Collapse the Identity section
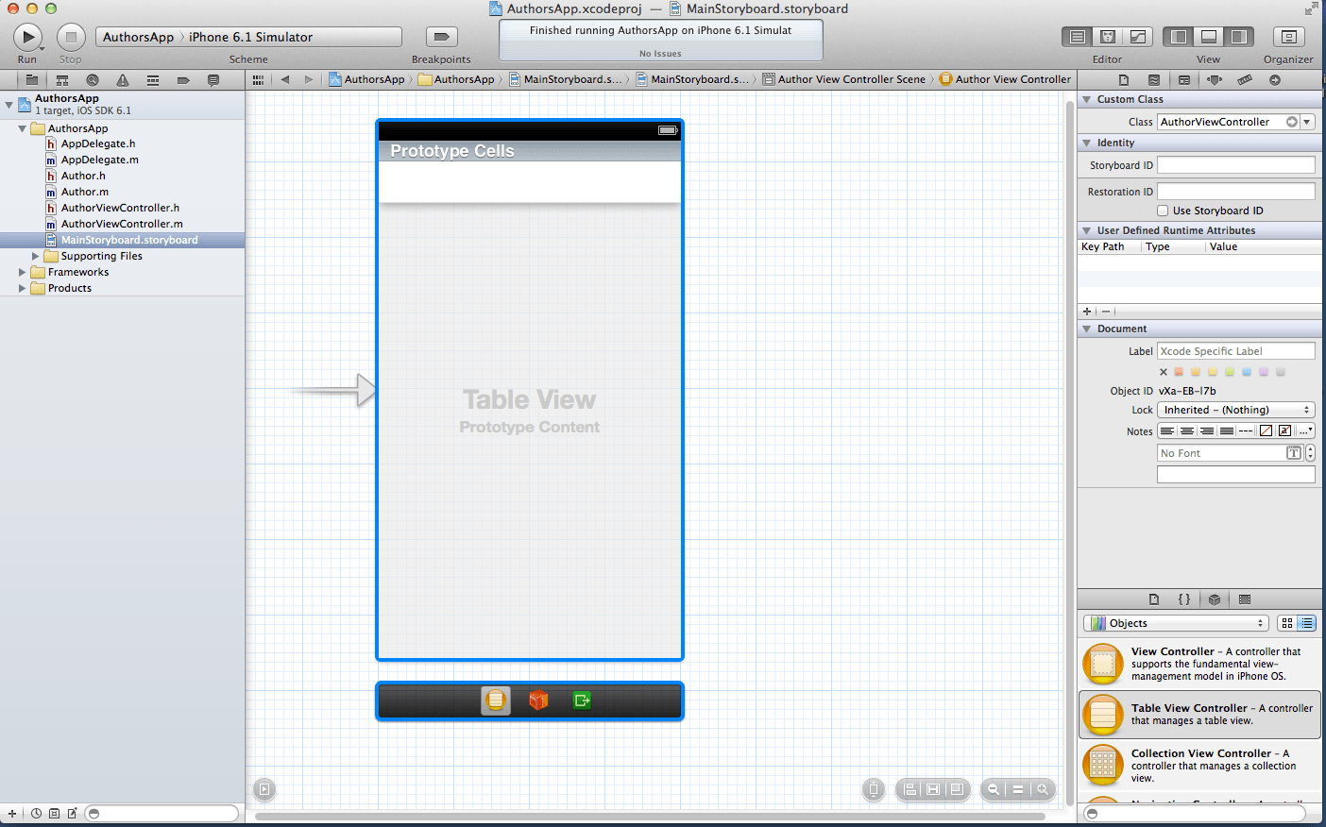Viewport: 1326px width, 827px height. point(1087,143)
